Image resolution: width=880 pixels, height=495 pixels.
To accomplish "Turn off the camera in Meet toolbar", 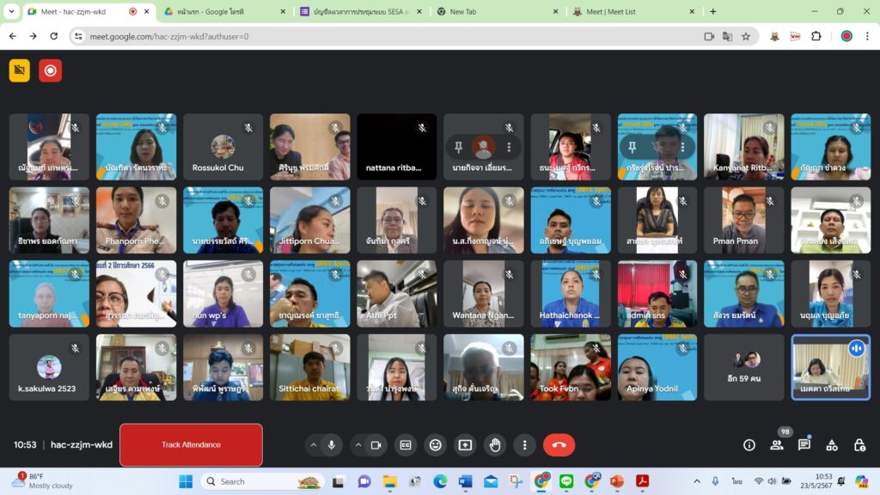I will pyautogui.click(x=376, y=445).
